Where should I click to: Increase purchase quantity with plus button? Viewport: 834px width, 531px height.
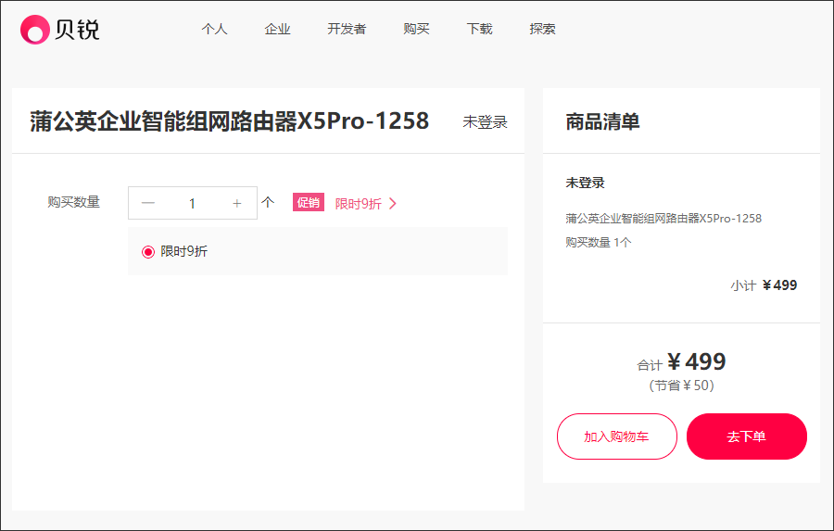point(237,203)
